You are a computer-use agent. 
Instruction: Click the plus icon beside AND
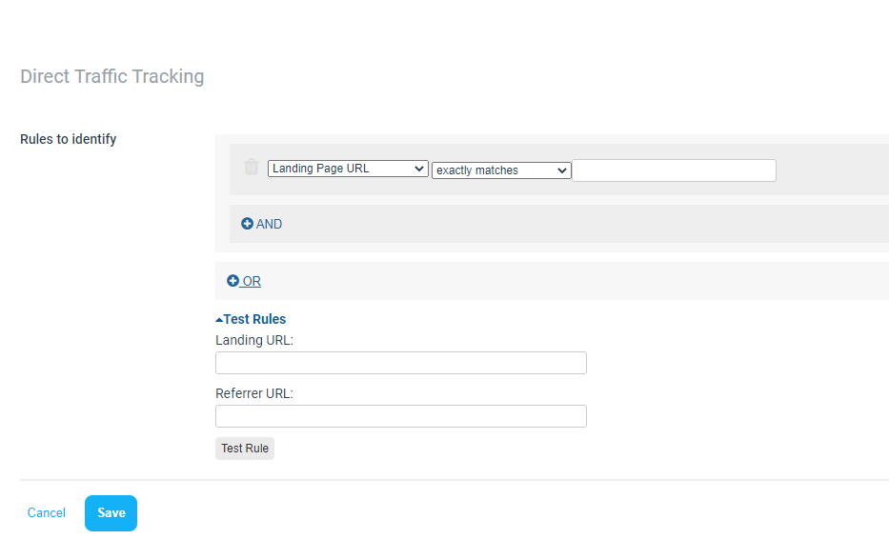pyautogui.click(x=247, y=224)
